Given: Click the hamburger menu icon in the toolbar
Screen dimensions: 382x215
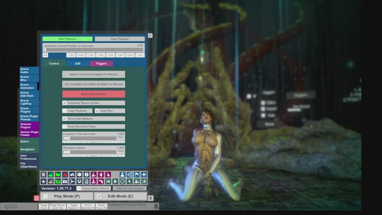Looking at the screenshot, I should pyautogui.click(x=43, y=175).
